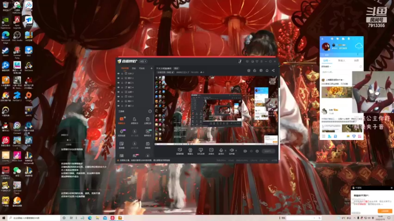Image resolution: width=394 pixels, height=221 pixels.
Task: Open the toolbox tool with green badge
Action: click(x=147, y=133)
